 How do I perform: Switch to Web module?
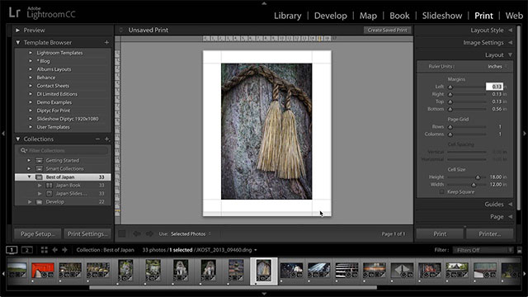click(x=514, y=16)
